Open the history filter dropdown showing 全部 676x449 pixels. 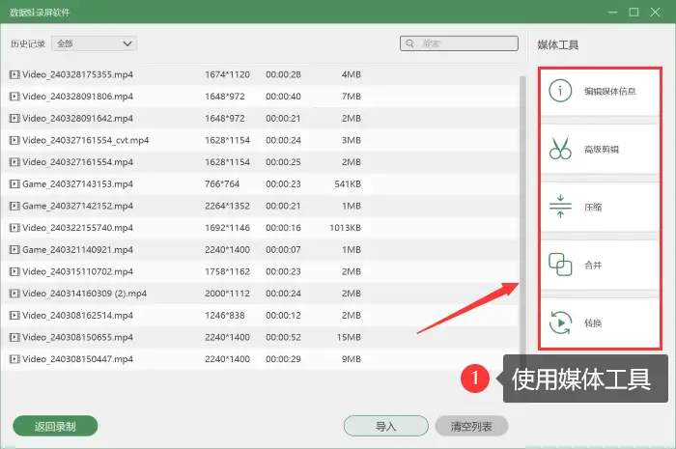[x=94, y=43]
